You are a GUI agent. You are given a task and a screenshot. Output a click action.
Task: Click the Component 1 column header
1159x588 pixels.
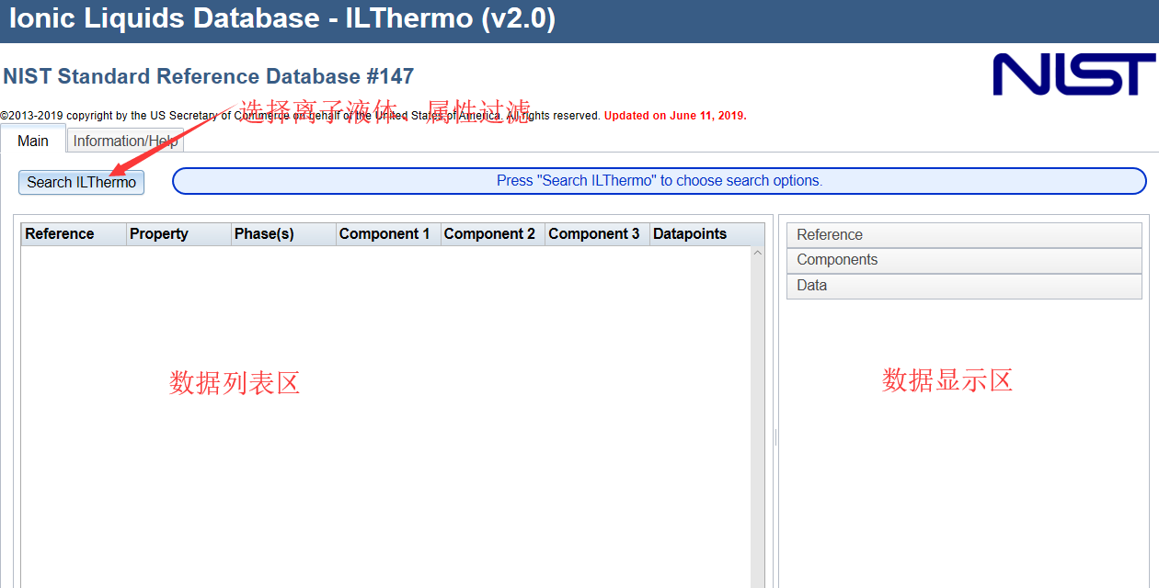388,234
